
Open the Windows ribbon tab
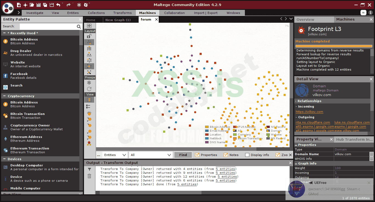click(x=233, y=13)
